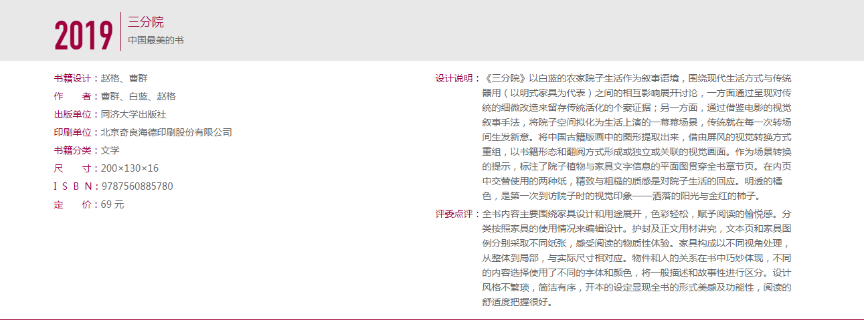Click publisher 同济大学出版社

pos(133,114)
